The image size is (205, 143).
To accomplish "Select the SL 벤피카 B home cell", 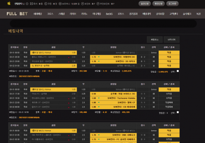I will pyautogui.click(x=53, y=66).
